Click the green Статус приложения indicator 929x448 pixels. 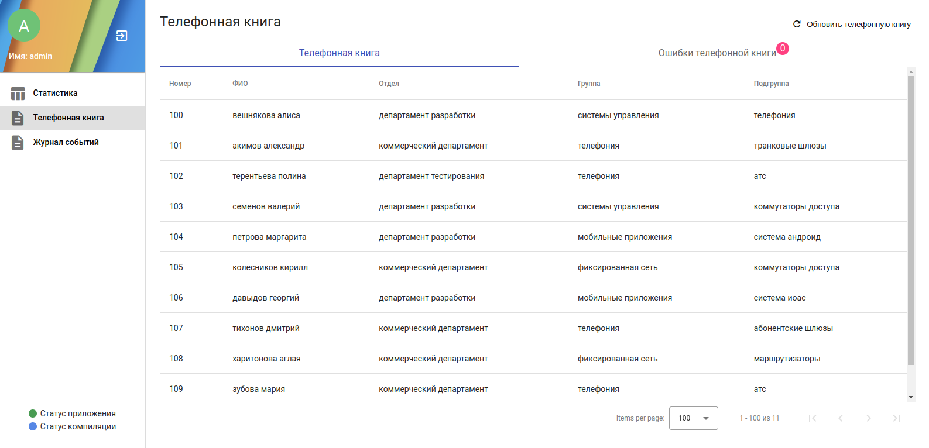(x=33, y=413)
